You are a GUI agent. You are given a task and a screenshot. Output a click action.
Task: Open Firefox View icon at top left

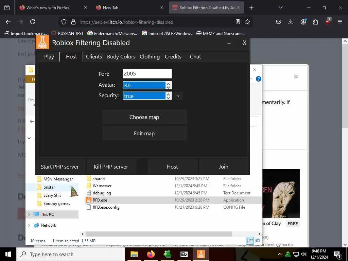point(7,7)
